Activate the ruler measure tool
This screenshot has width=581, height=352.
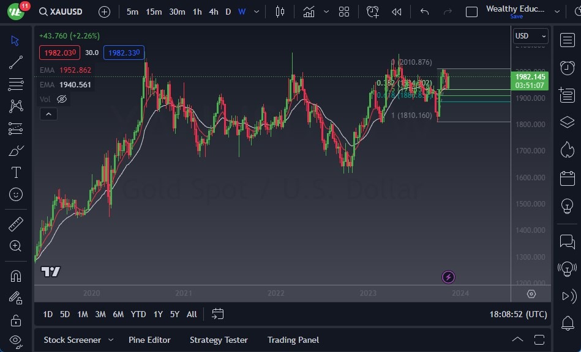coord(16,224)
